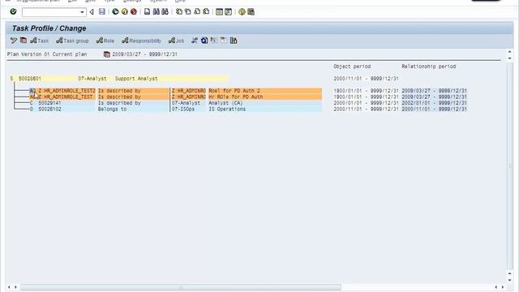This screenshot has height=292, width=519.
Task: Select the Z:HR_ADMINROLE_TEST row
Action: 175,97
